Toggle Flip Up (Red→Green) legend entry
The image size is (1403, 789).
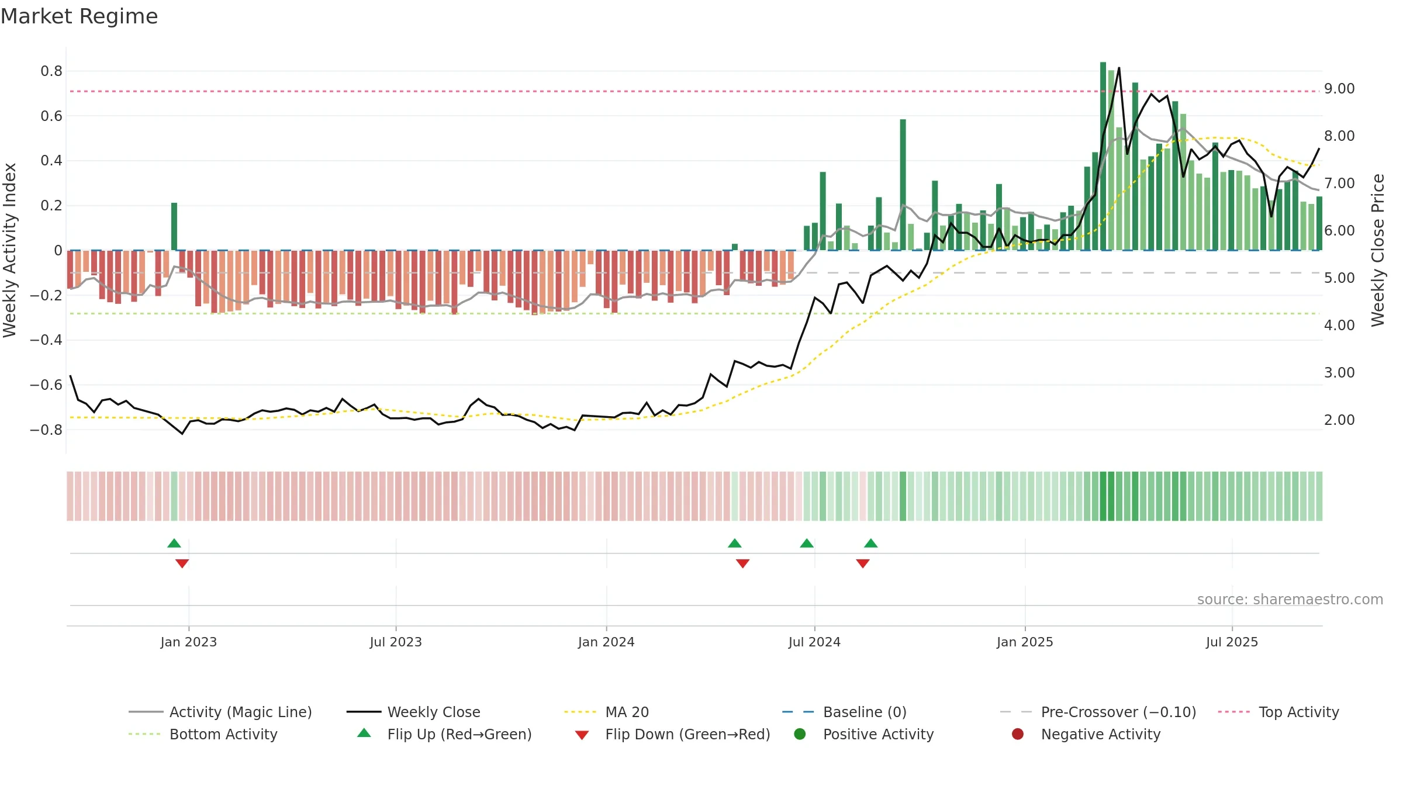click(444, 734)
